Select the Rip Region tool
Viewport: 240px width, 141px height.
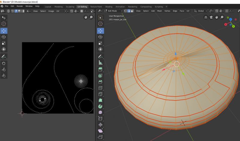pos(100,137)
